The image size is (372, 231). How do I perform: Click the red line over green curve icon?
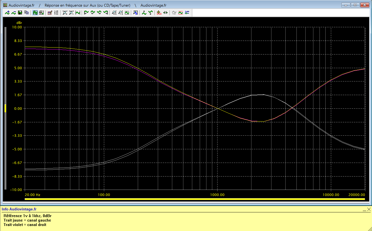(180, 13)
